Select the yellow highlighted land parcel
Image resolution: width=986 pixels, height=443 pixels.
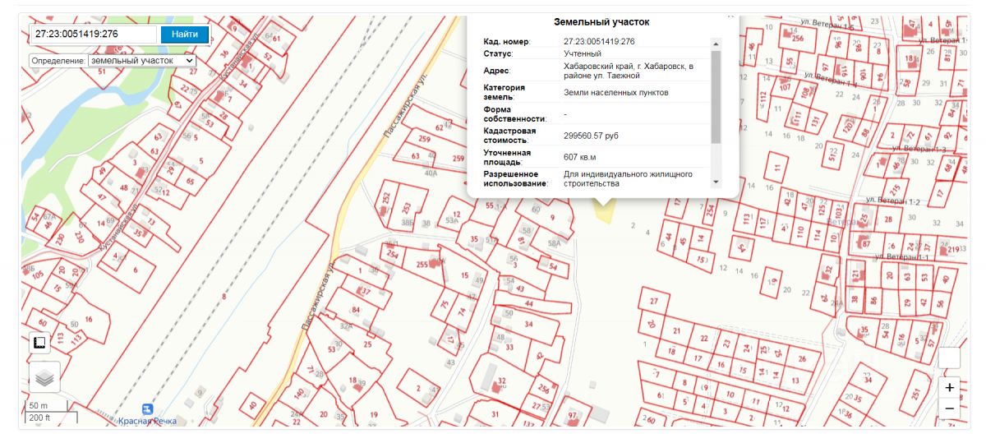point(605,212)
